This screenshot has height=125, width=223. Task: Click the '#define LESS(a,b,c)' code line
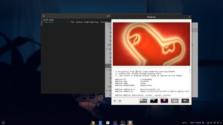(138, 90)
